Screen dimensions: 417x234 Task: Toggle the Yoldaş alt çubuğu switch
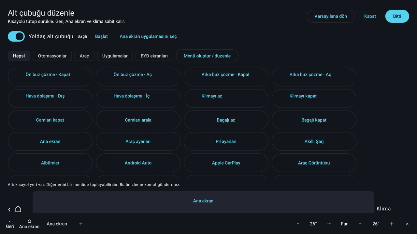coord(16,36)
